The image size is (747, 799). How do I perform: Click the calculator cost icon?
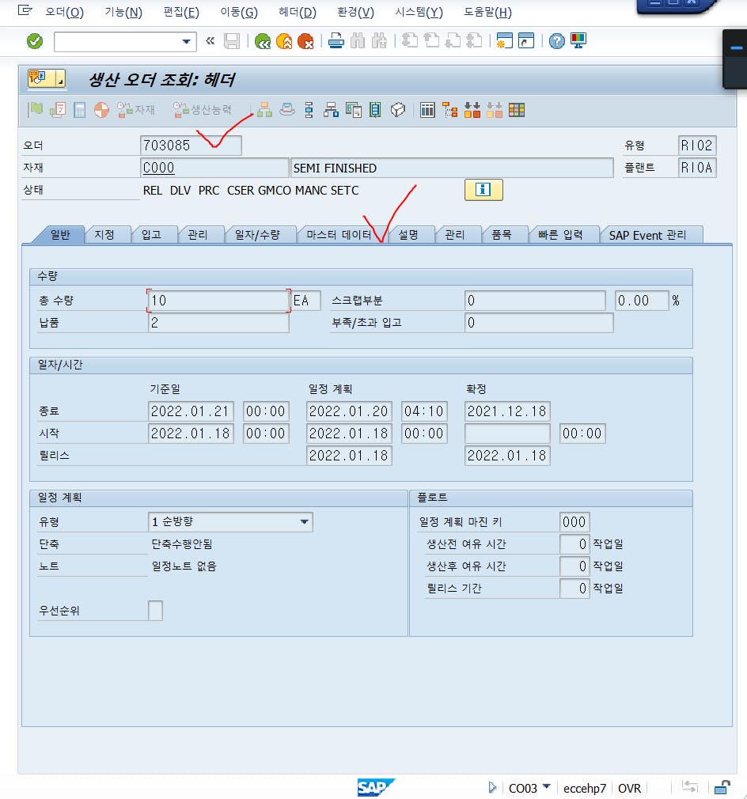79,109
